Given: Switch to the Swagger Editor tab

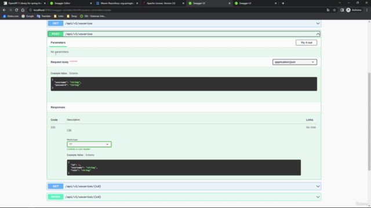Looking at the screenshot, I should (x=70, y=3).
